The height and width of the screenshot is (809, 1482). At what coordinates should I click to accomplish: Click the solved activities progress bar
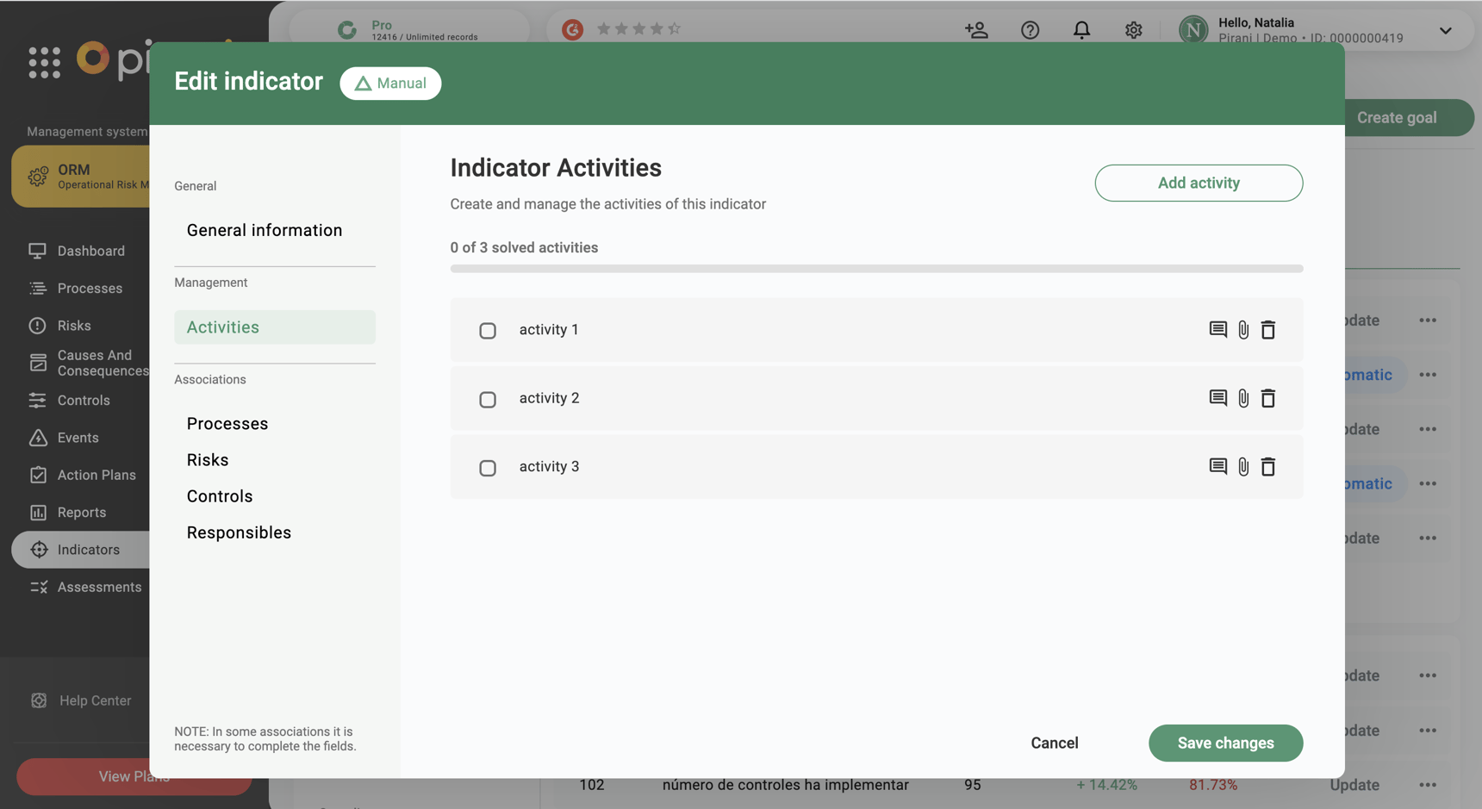pyautogui.click(x=875, y=269)
